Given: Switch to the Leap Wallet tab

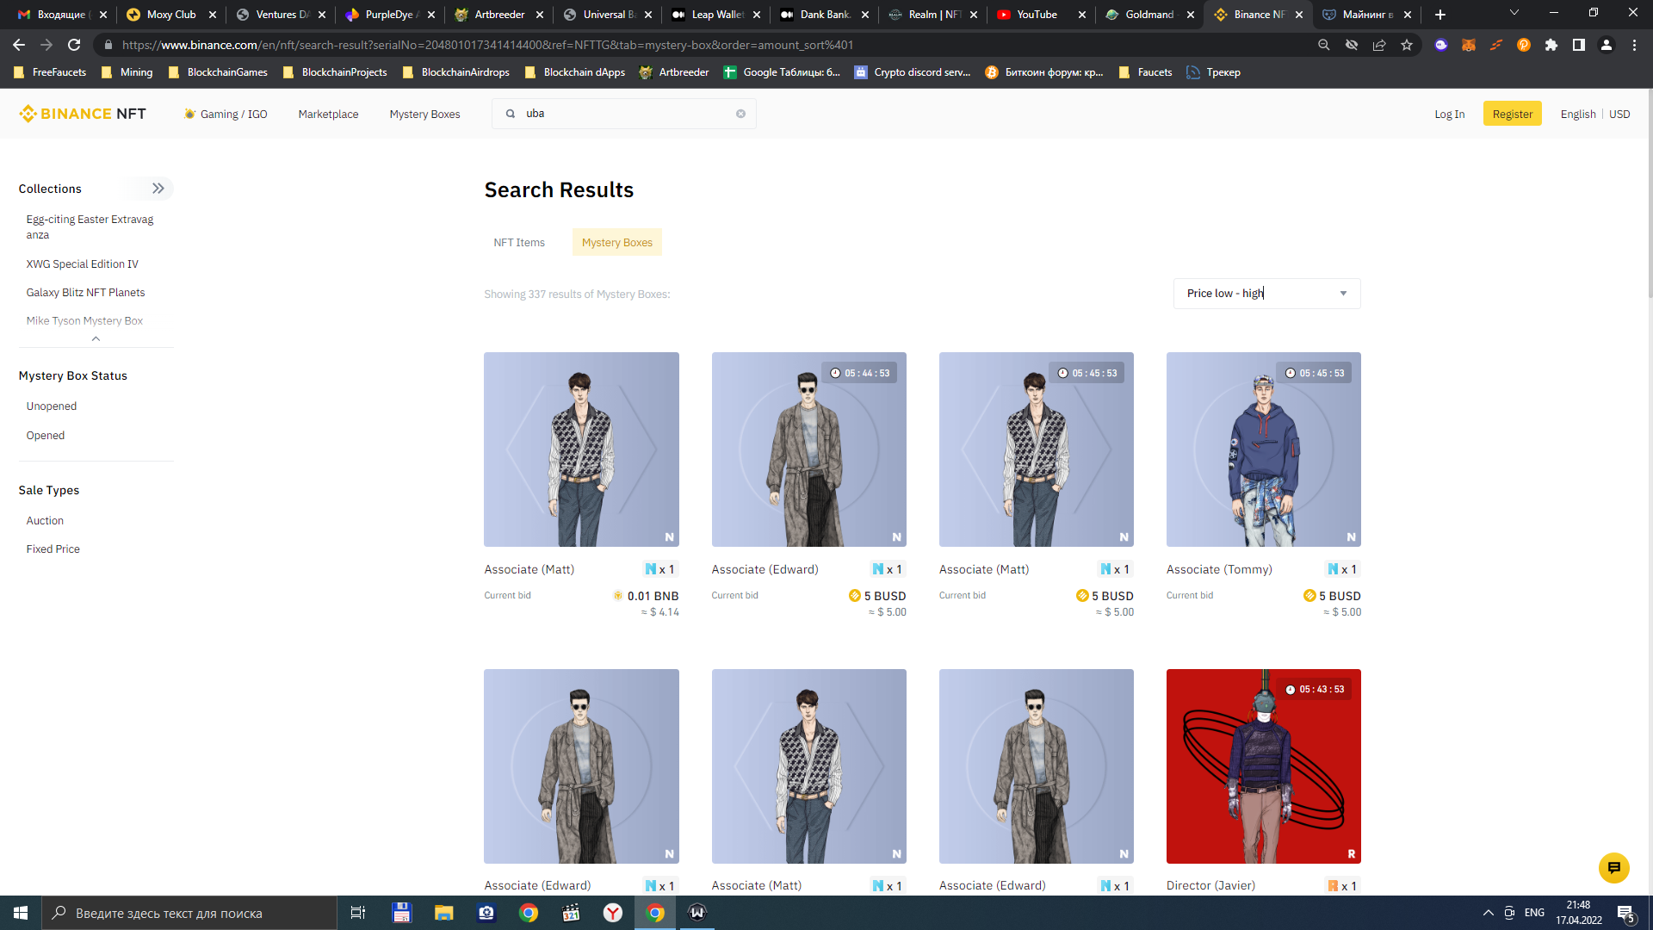Looking at the screenshot, I should click(x=715, y=15).
